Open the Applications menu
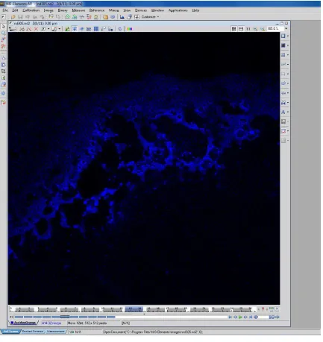 178,10
